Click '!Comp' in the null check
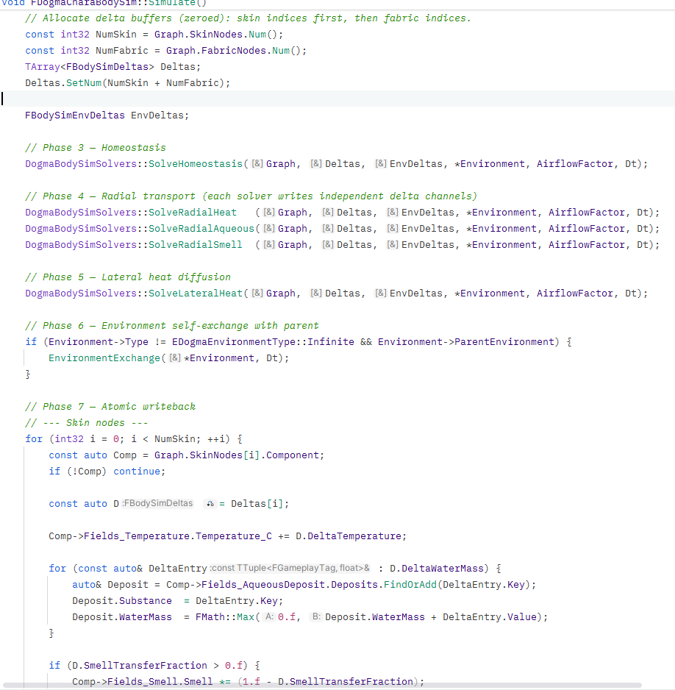This screenshot has height=690, width=675. [87, 471]
